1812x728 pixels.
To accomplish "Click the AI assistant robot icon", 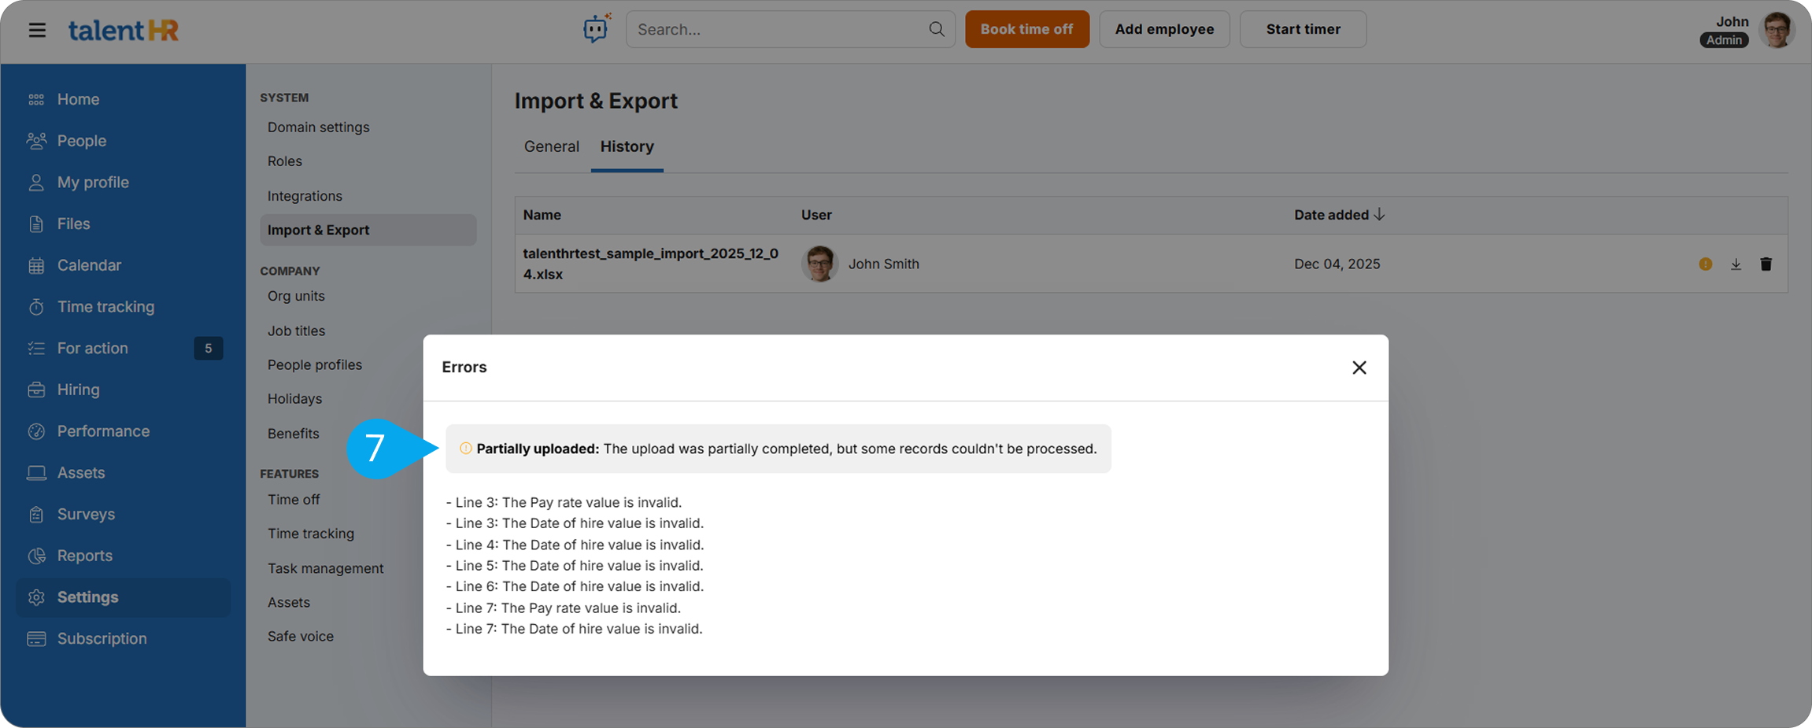I will 596,29.
